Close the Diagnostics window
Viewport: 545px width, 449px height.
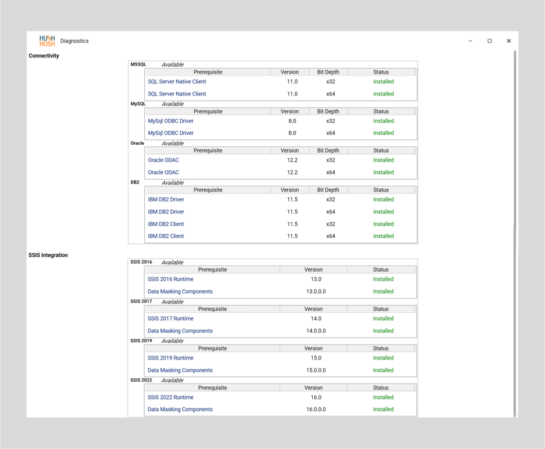click(x=508, y=41)
